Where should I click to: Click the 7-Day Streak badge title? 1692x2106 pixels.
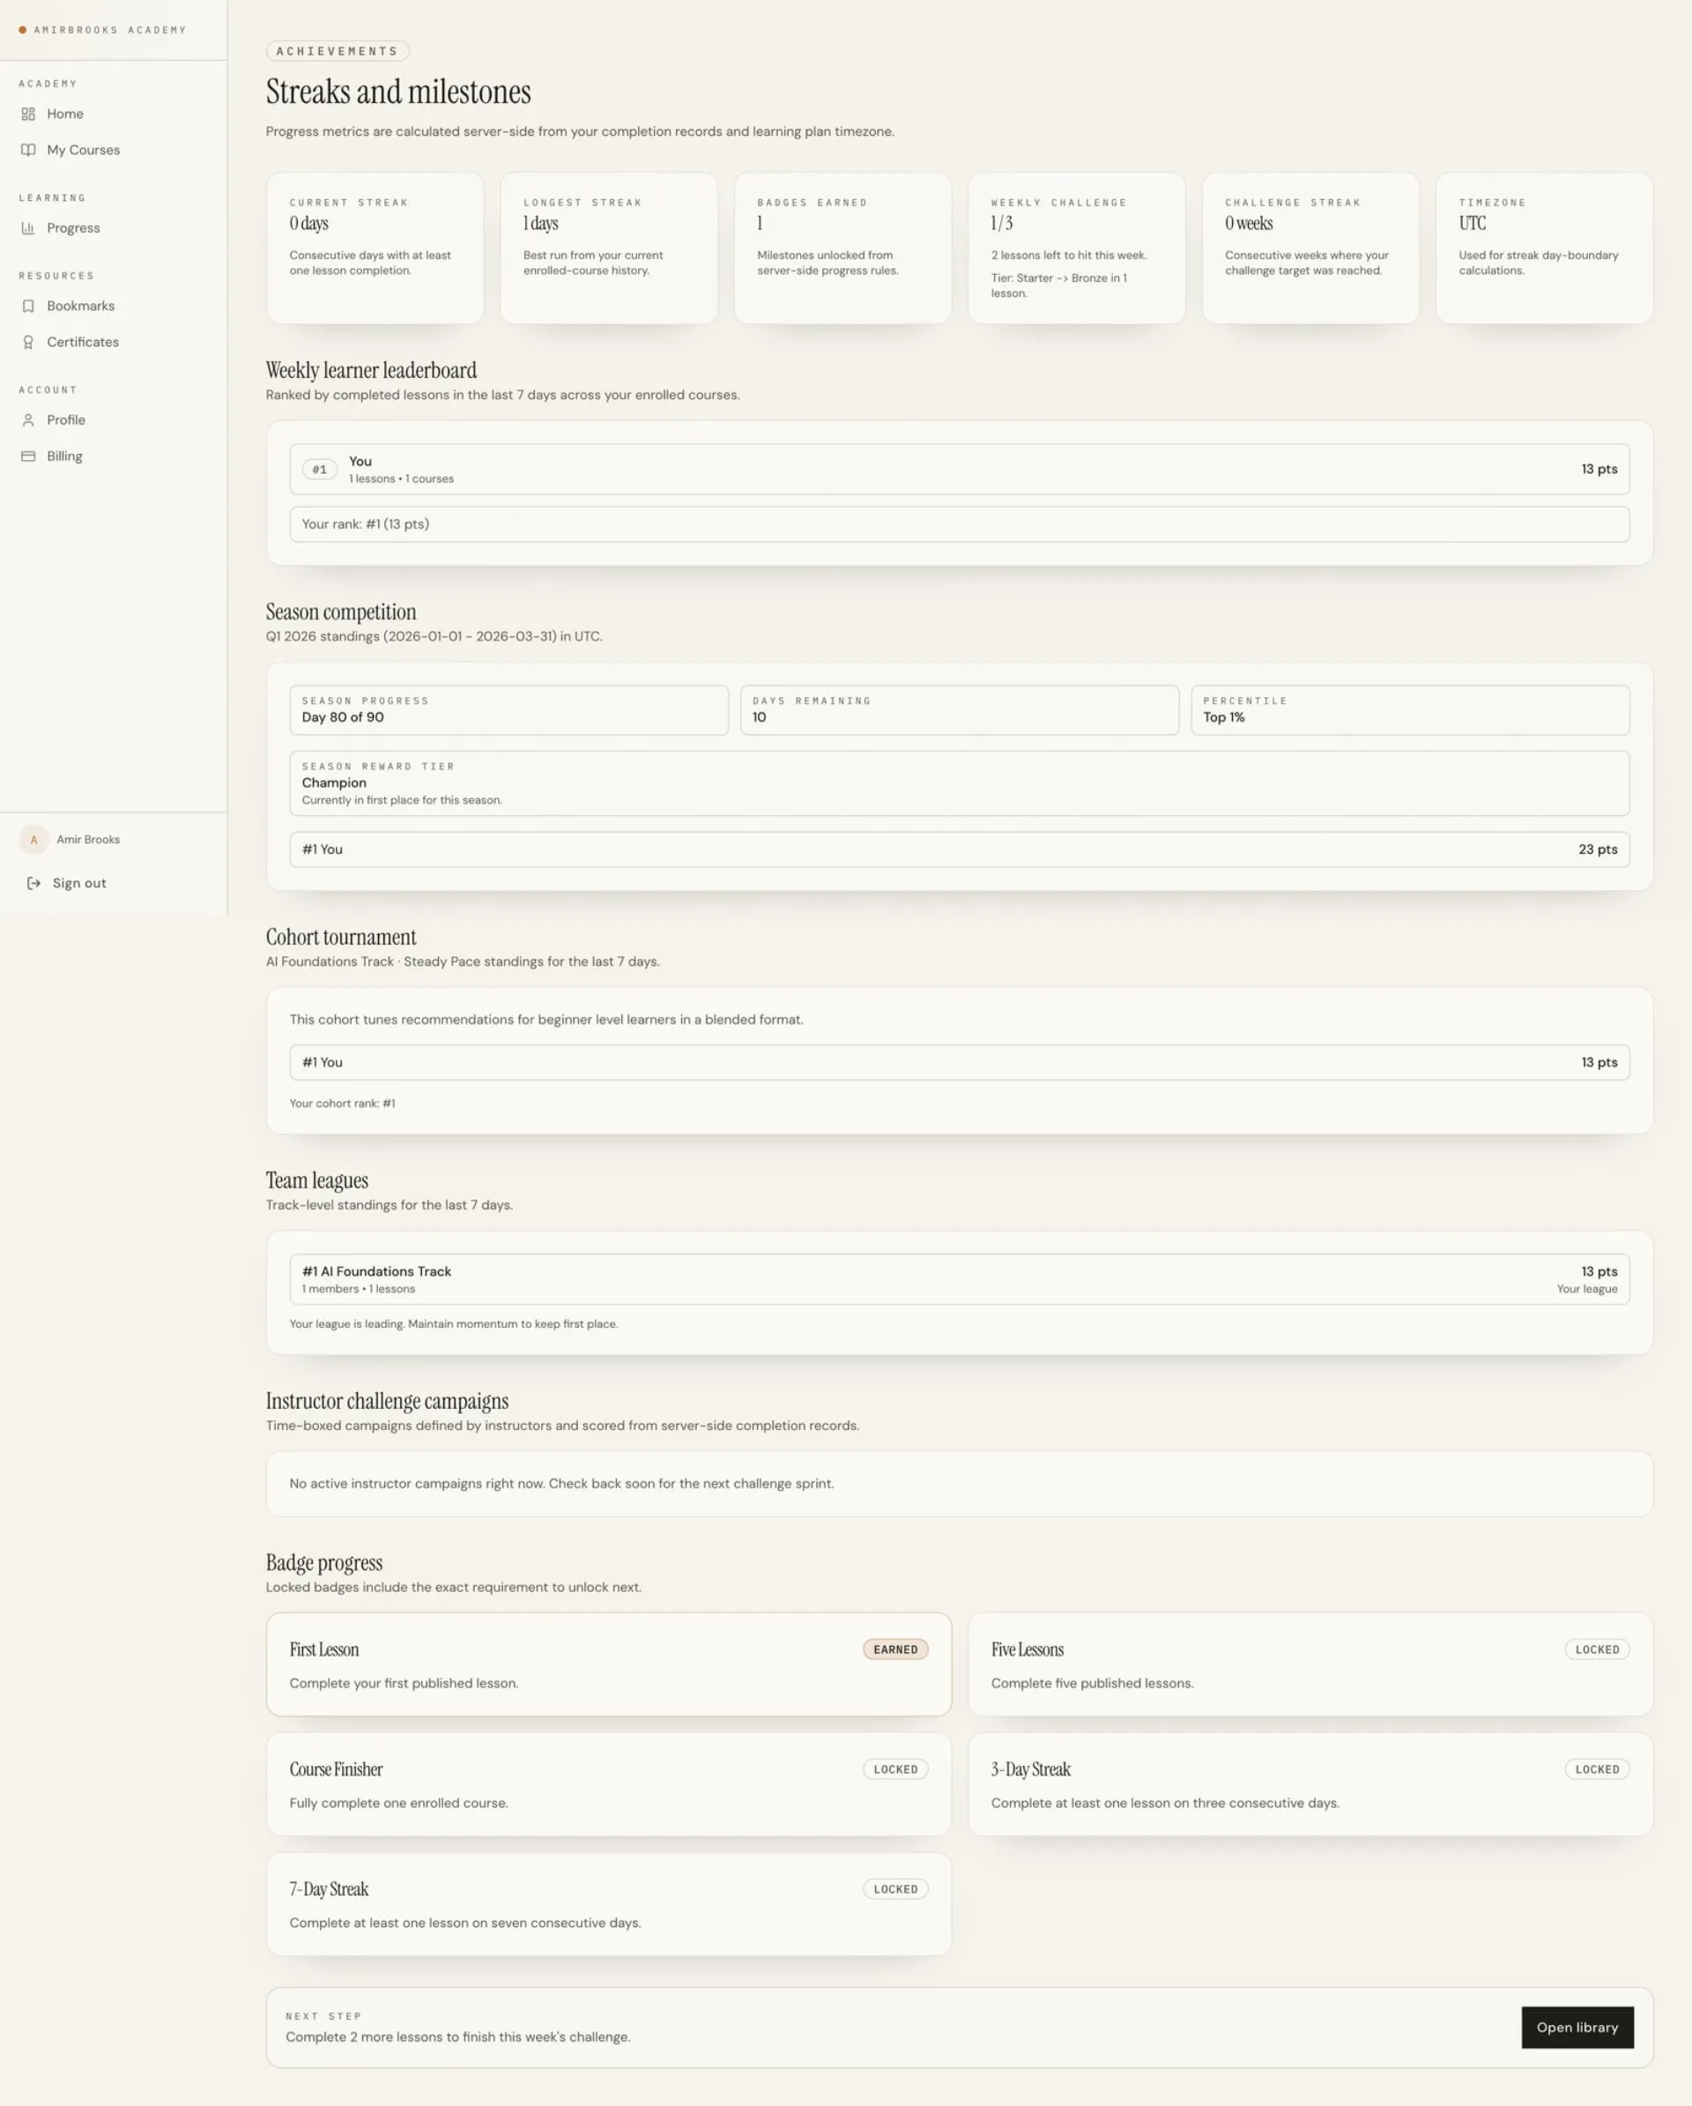[x=330, y=1889]
